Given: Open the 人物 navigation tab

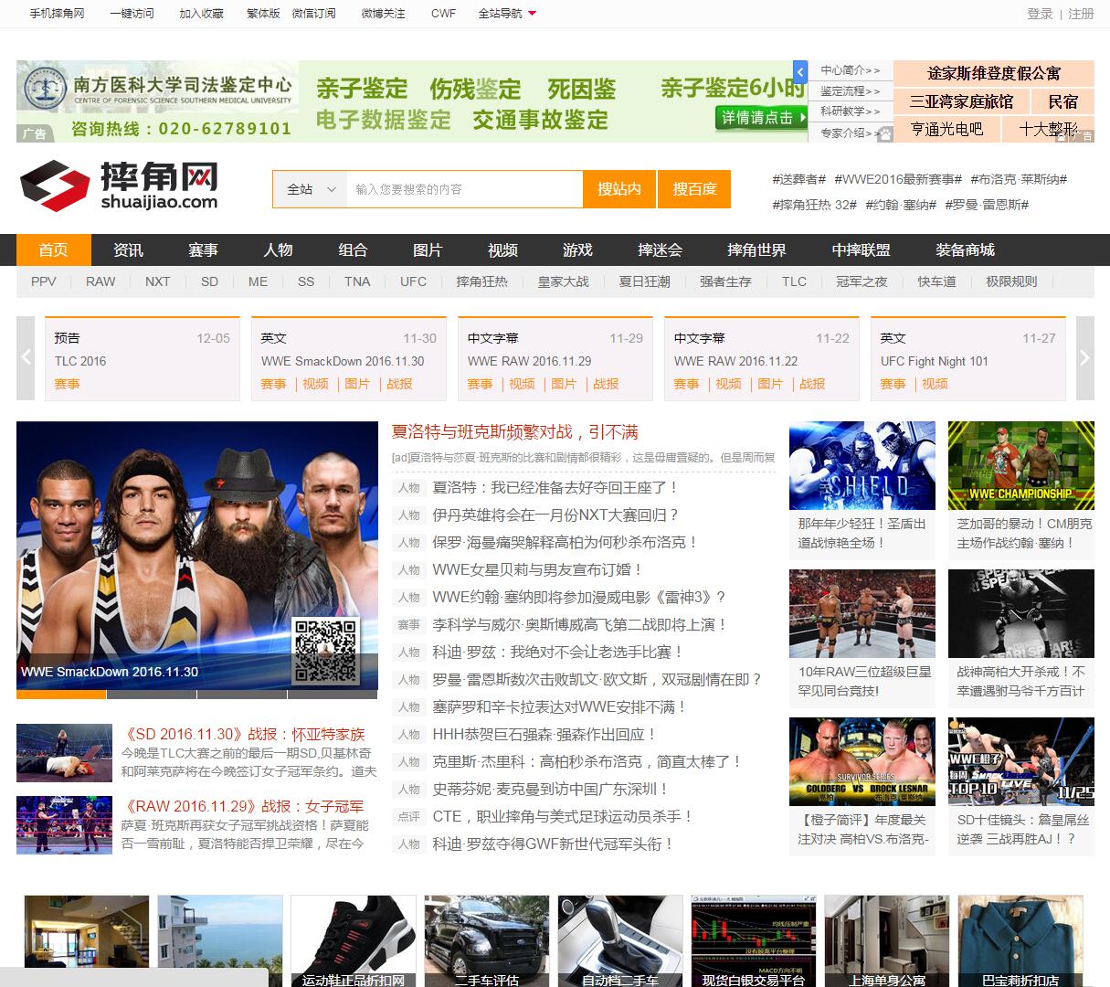Looking at the screenshot, I should pos(278,249).
